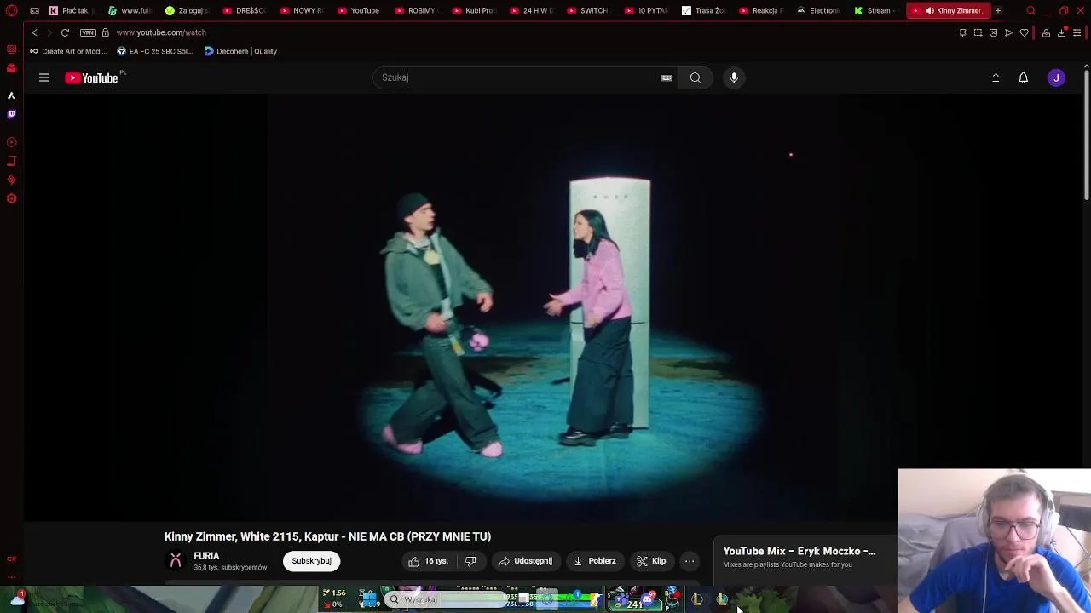
Task: Switch to the Płać tak tab
Action: pos(71,10)
